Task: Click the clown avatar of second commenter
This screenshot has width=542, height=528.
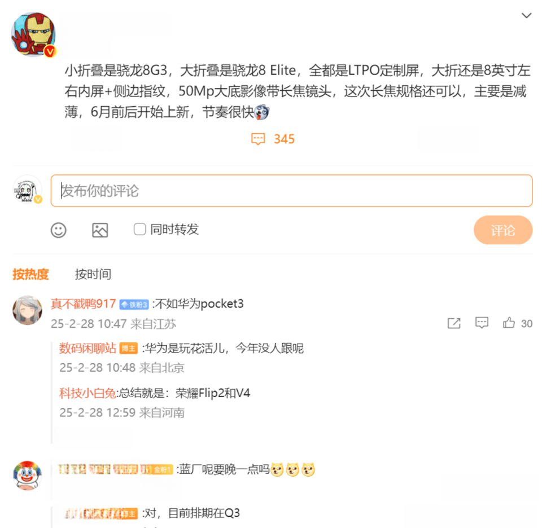Action: pos(27,476)
